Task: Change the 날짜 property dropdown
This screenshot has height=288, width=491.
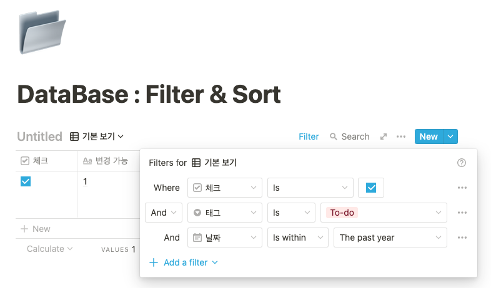Action: [x=225, y=238]
